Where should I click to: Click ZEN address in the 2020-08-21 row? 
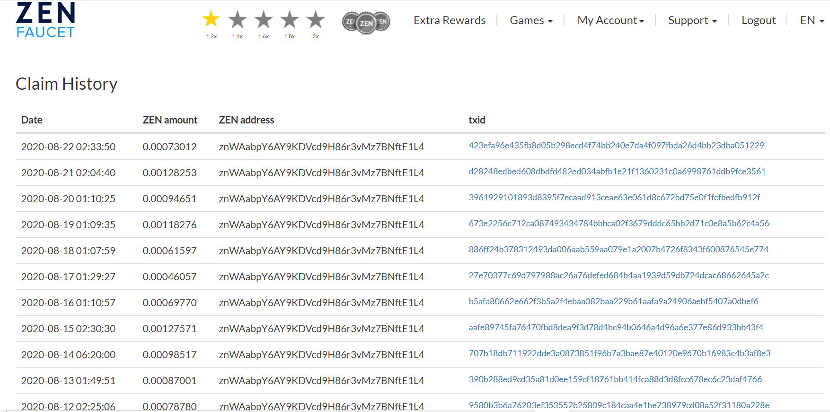point(321,173)
